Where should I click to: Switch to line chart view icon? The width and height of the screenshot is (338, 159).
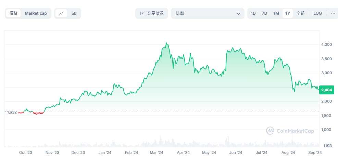[61, 13]
